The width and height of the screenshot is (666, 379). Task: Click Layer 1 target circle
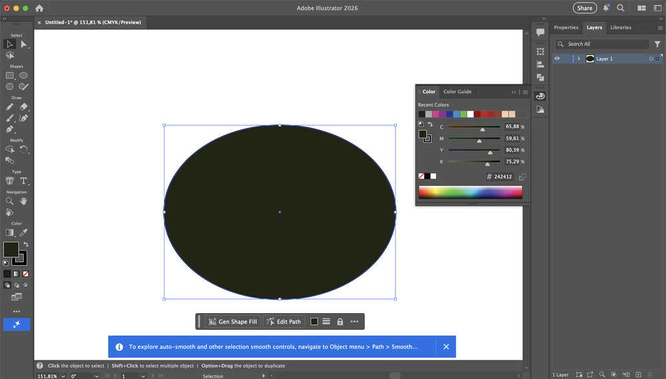pyautogui.click(x=651, y=59)
